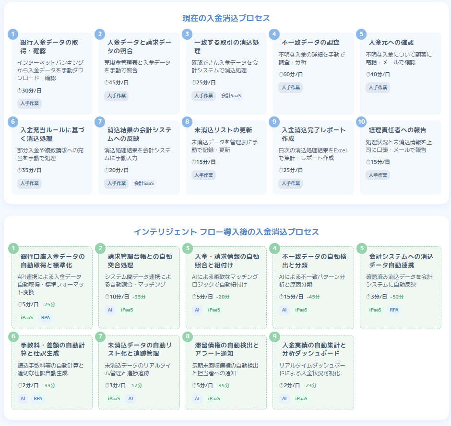
Task: Click 人手作業 tag in 未消込リストの更新 card
Action: [203, 175]
